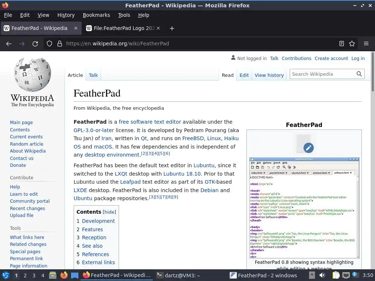
Task: Open the View history tab
Action: click(x=269, y=75)
